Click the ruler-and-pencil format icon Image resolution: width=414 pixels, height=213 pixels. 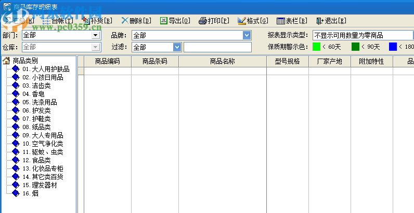[x=242, y=21]
